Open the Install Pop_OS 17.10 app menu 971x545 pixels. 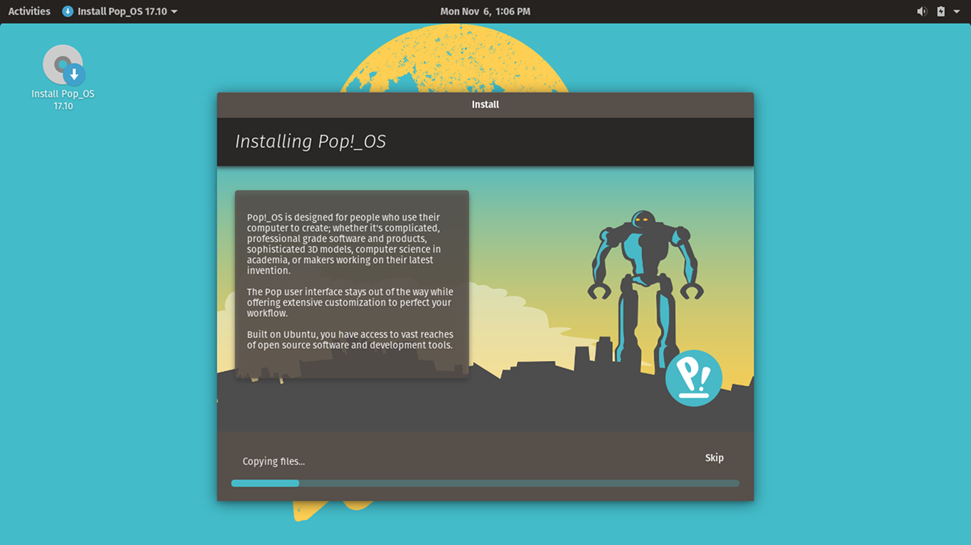coord(120,11)
